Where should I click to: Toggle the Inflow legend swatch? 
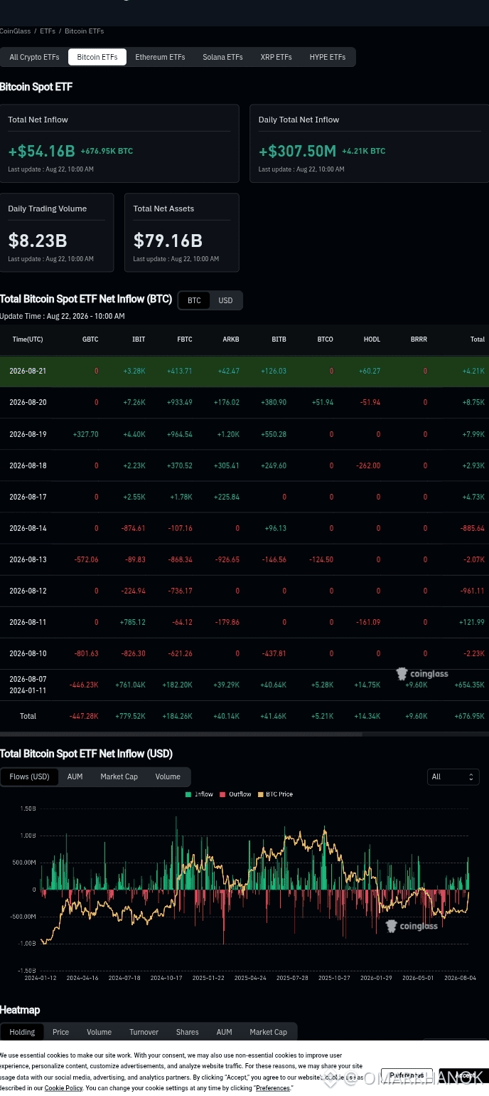[188, 794]
